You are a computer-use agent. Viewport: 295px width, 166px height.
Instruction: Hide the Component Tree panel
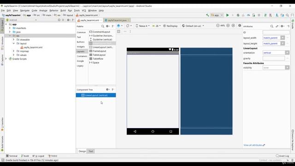pos(113,89)
